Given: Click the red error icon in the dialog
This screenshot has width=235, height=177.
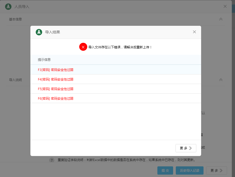Looking at the screenshot, I should (83, 47).
